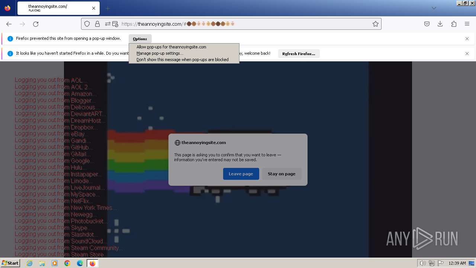
Task: Show site security padlock info
Action: [x=97, y=24]
